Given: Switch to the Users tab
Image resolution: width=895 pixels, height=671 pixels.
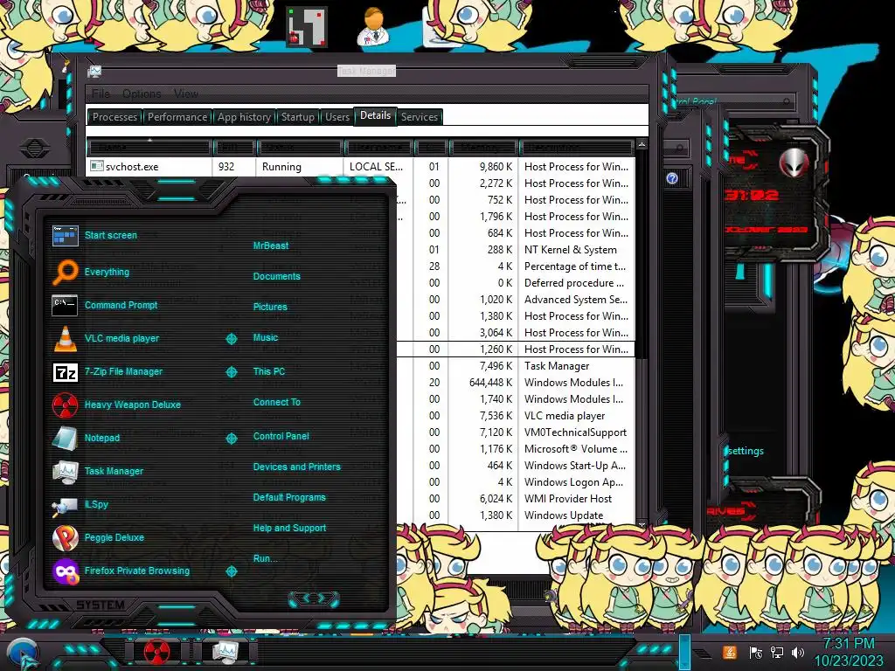Looking at the screenshot, I should (337, 117).
